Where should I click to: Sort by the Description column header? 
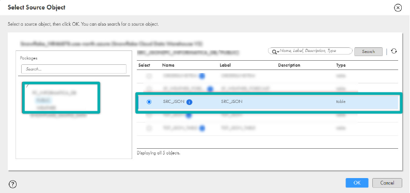289,65
